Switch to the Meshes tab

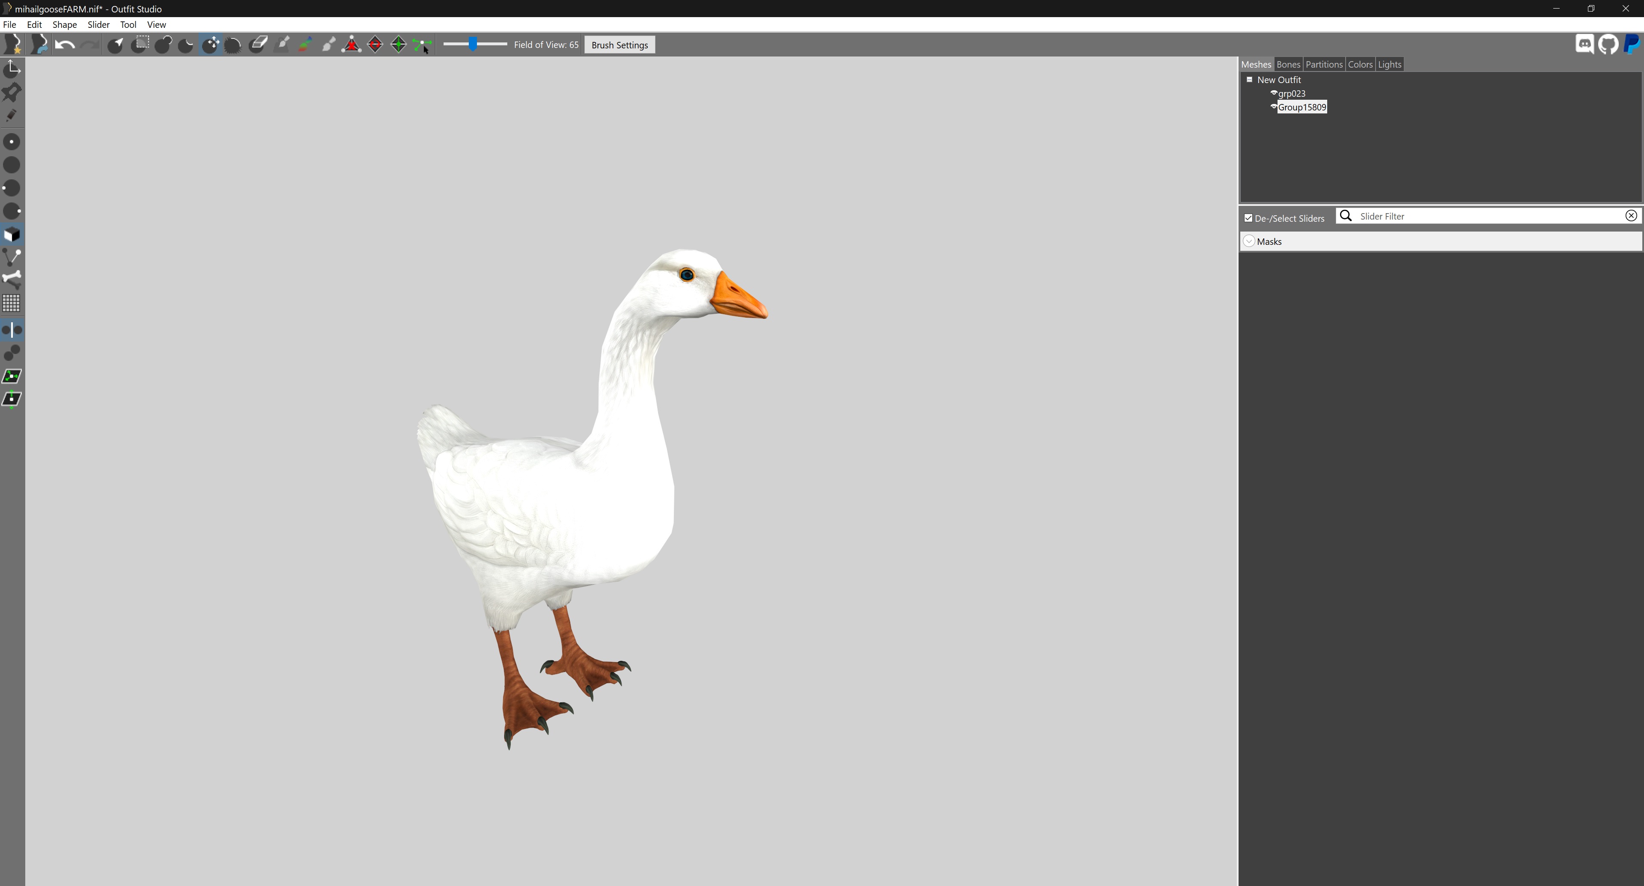tap(1256, 65)
